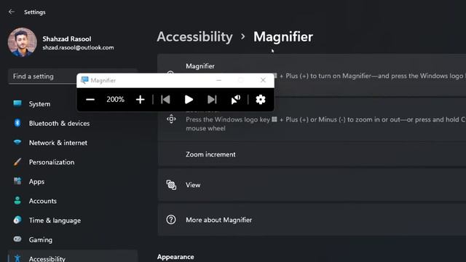
Task: Choose read from here cursor-speaker icon
Action: coord(236,100)
